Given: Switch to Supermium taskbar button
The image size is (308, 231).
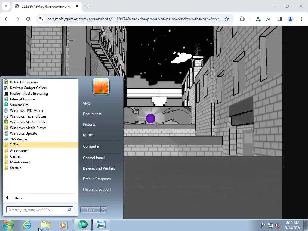Looking at the screenshot, I should [x=82, y=225].
